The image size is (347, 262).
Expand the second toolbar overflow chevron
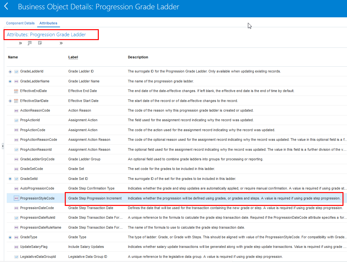(x=61, y=43)
